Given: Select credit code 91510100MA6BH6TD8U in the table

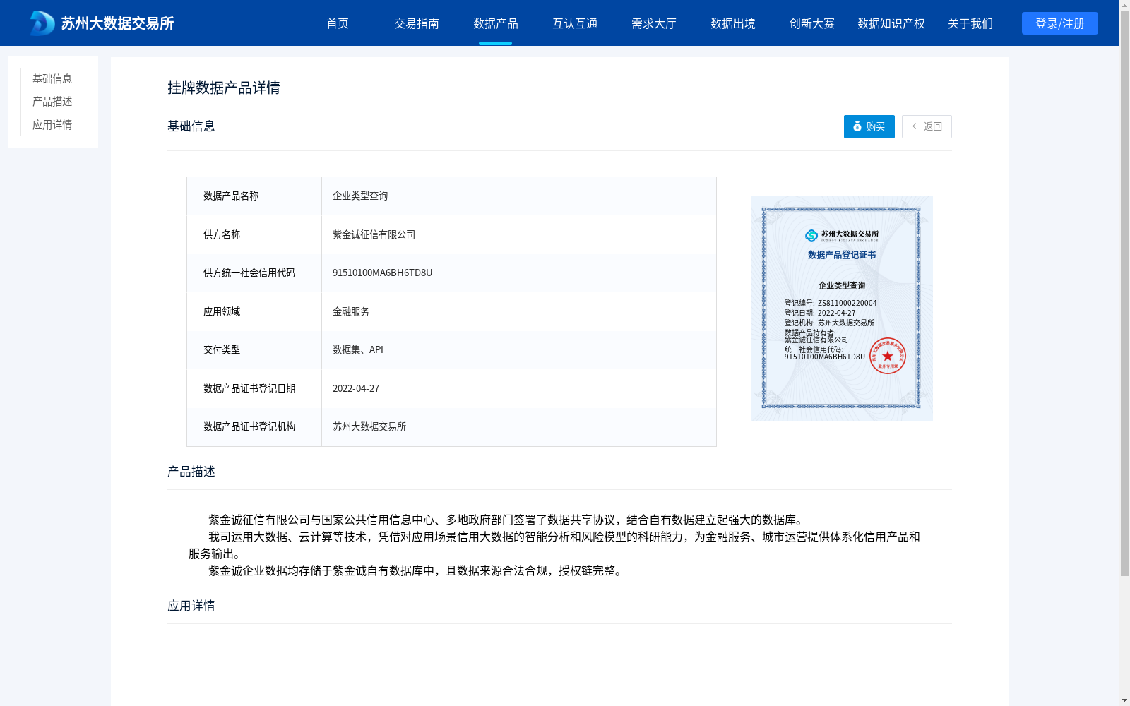Looking at the screenshot, I should click(519, 273).
